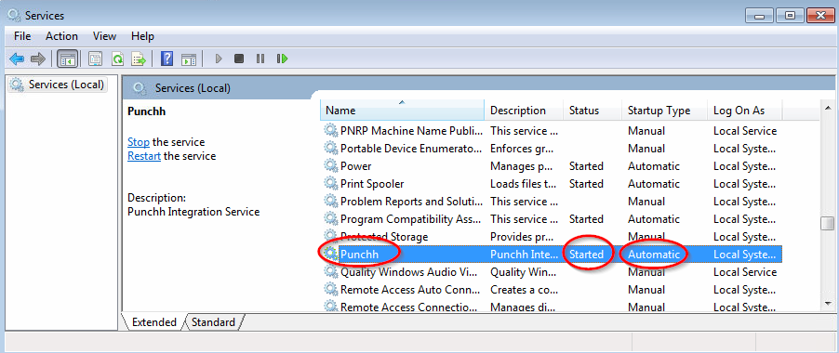Select the Power service row name

tap(356, 166)
